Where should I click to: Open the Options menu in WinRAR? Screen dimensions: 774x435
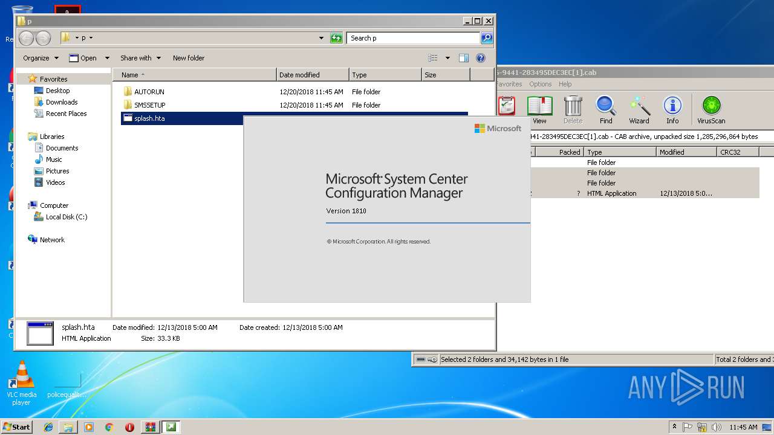(x=540, y=84)
